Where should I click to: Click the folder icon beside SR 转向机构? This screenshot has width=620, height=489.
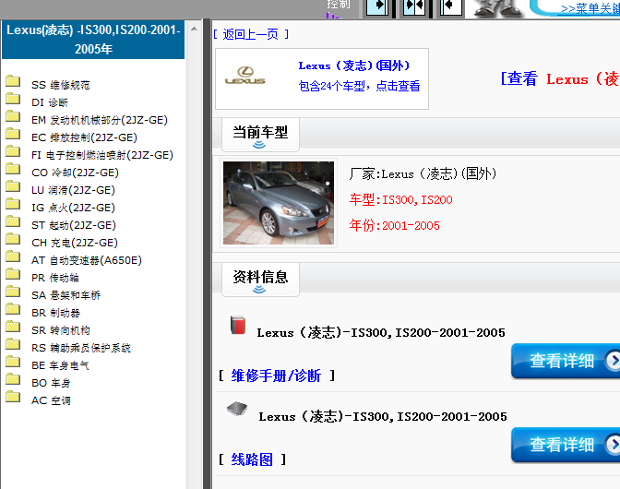coord(13,327)
